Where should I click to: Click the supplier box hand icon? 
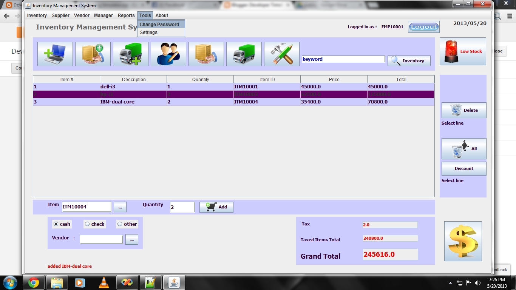pyautogui.click(x=206, y=54)
